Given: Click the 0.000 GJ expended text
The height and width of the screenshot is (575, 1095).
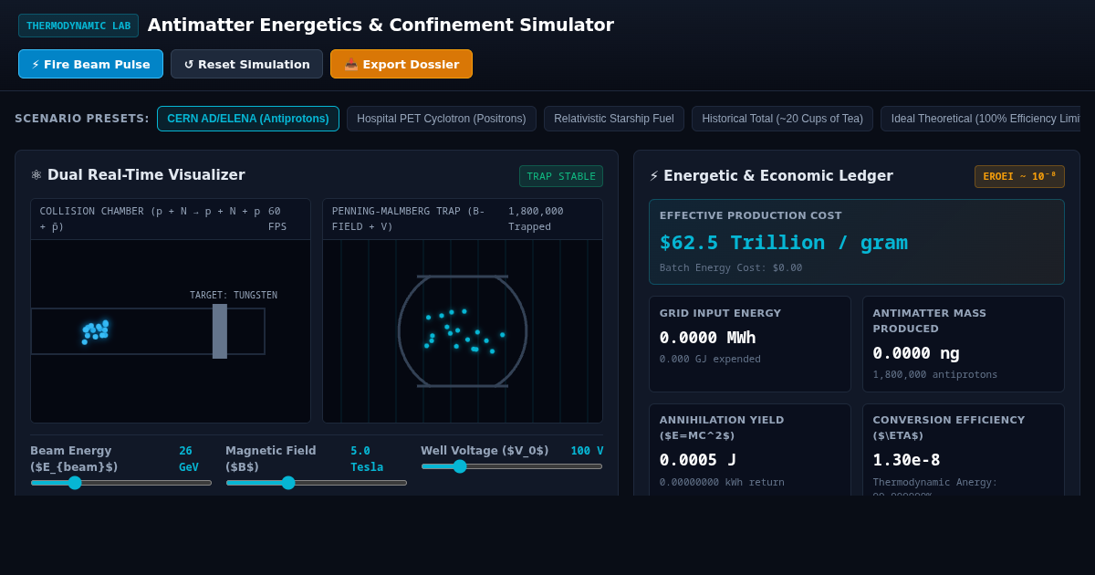Looking at the screenshot, I should [710, 360].
